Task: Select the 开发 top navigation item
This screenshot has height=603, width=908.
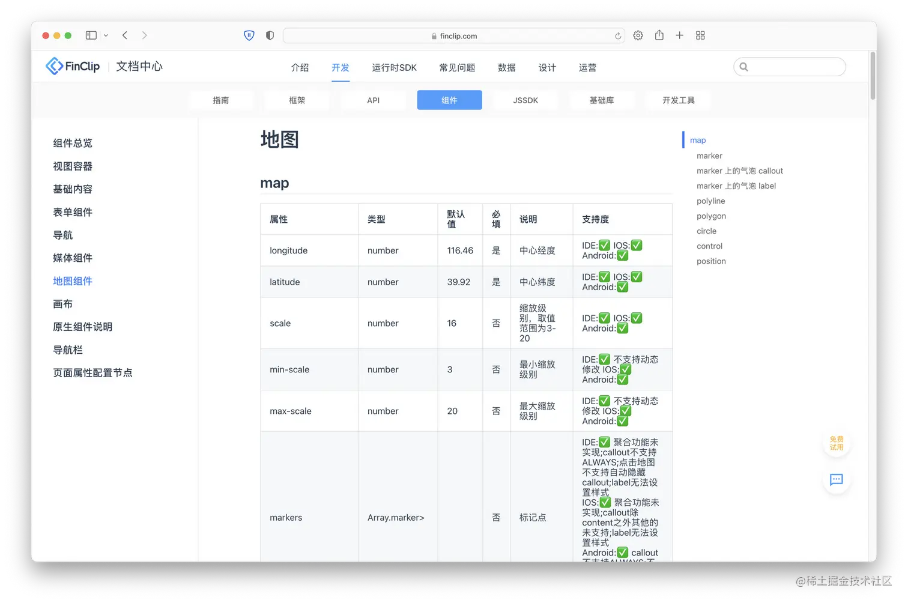Action: (340, 67)
